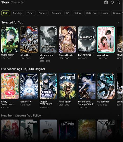This screenshot has height=142, width=123.
Task: Select the Horror category chip
Action: [105, 13]
